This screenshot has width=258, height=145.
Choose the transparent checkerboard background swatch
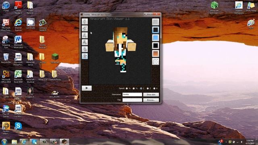[155, 61]
